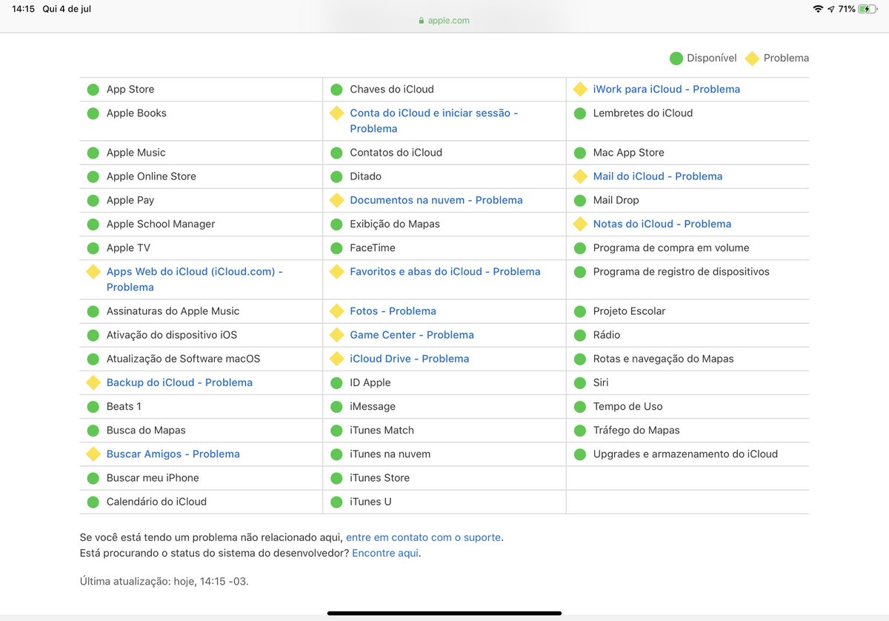The width and height of the screenshot is (889, 621).
Task: Tap the battery icon in status bar
Action: coord(868,9)
